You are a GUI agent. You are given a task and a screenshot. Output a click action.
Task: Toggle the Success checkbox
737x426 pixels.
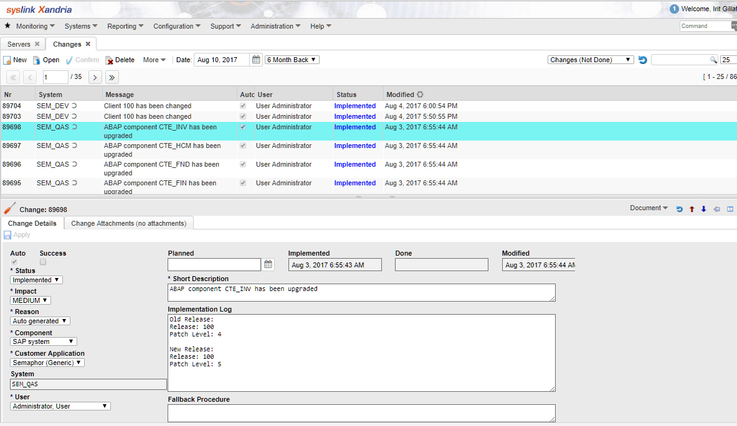click(x=43, y=262)
